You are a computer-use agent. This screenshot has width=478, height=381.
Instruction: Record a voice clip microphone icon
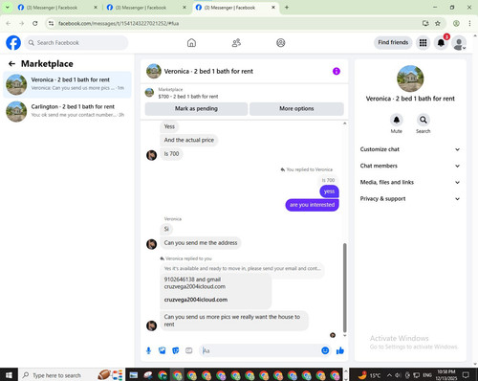(148, 350)
